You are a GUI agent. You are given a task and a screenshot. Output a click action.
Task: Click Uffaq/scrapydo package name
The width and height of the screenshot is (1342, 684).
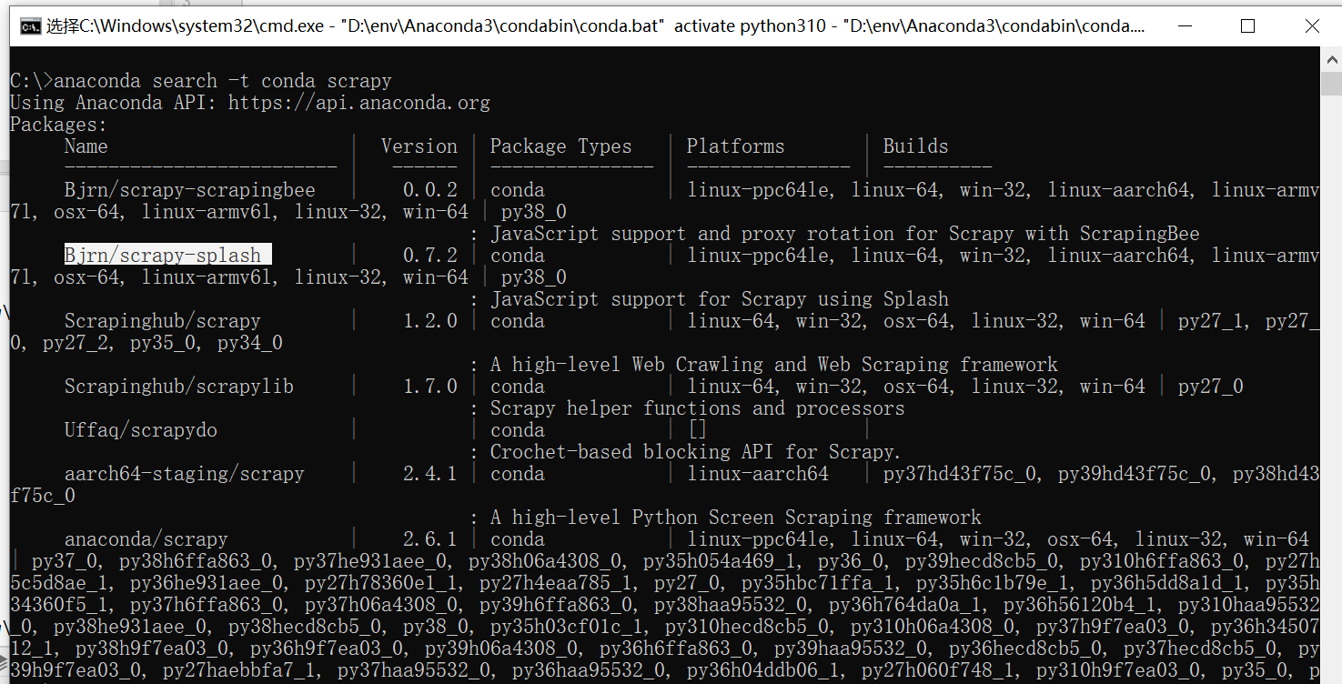[140, 430]
